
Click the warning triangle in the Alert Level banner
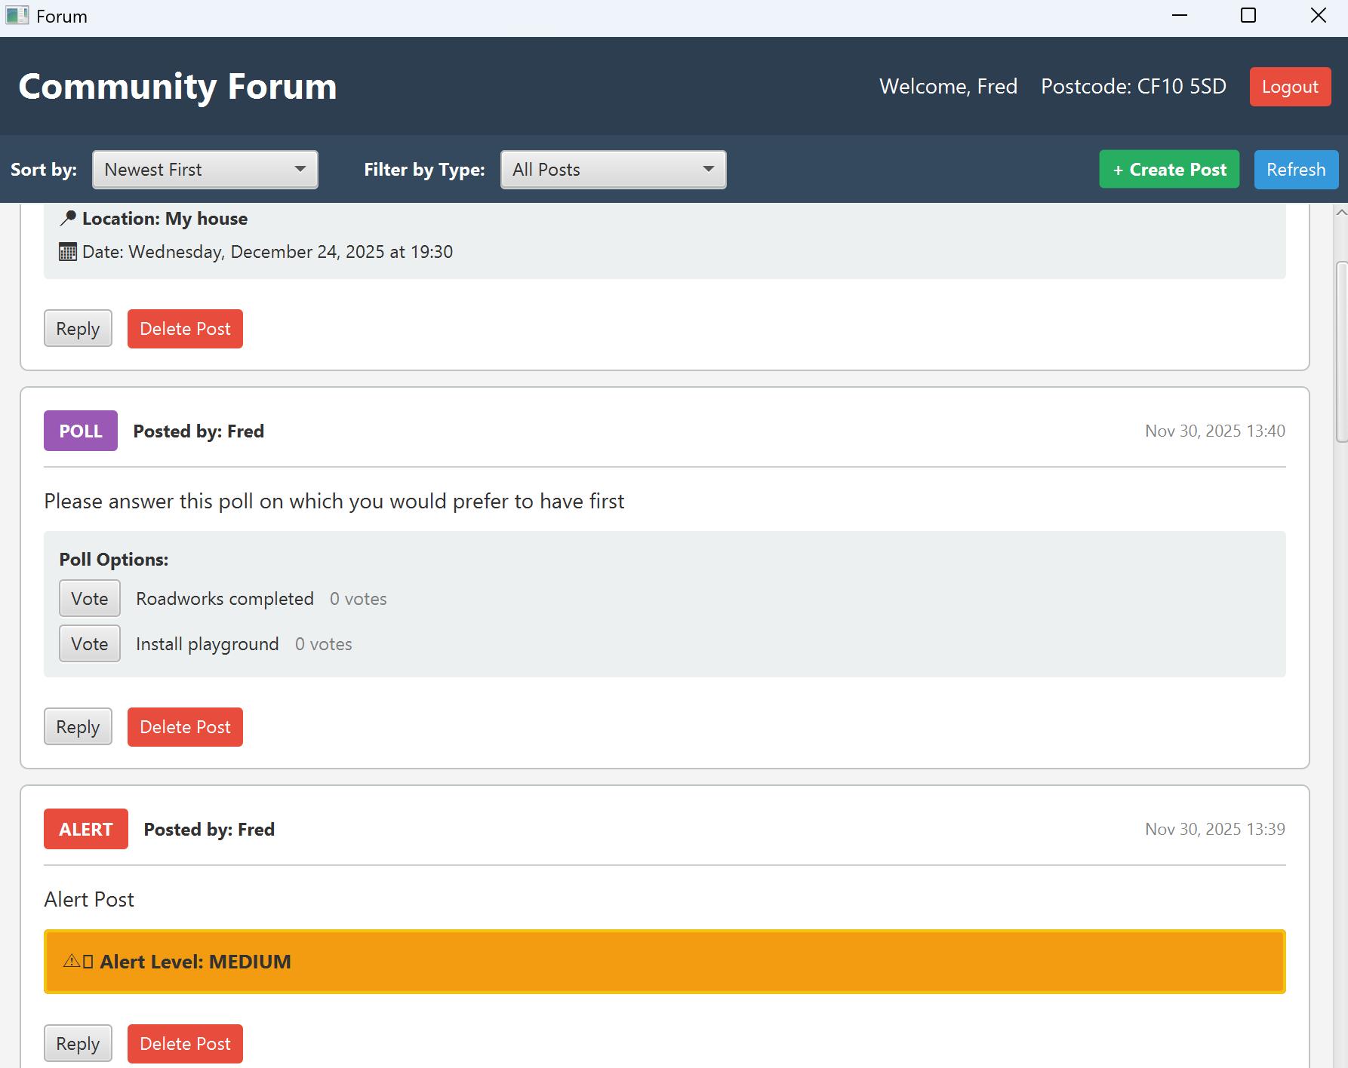tap(71, 961)
